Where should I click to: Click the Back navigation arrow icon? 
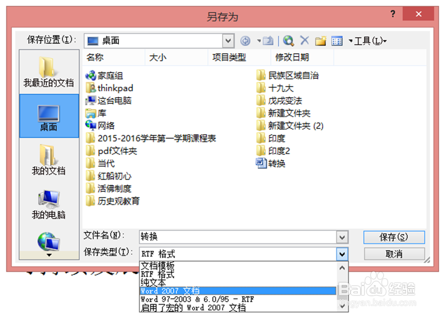tap(245, 41)
